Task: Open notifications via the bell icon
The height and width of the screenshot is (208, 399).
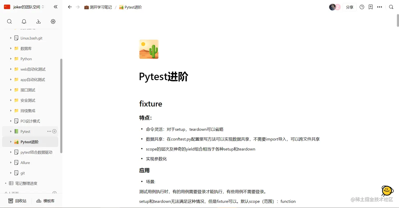Action: click(24, 21)
